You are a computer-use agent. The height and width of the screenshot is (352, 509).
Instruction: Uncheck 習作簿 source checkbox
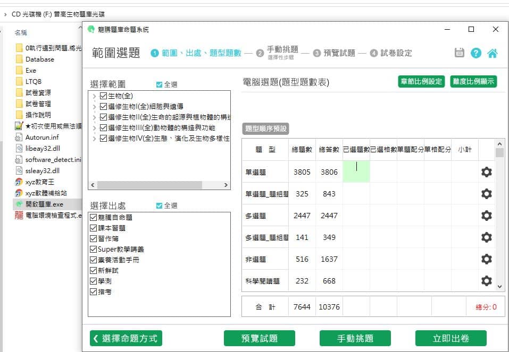94,239
